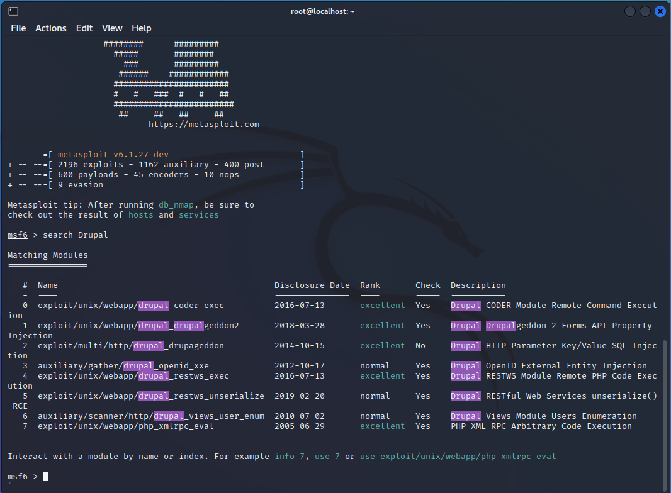Click the date 2005-06-29
Screen dimensions: 671x493
tap(300, 426)
